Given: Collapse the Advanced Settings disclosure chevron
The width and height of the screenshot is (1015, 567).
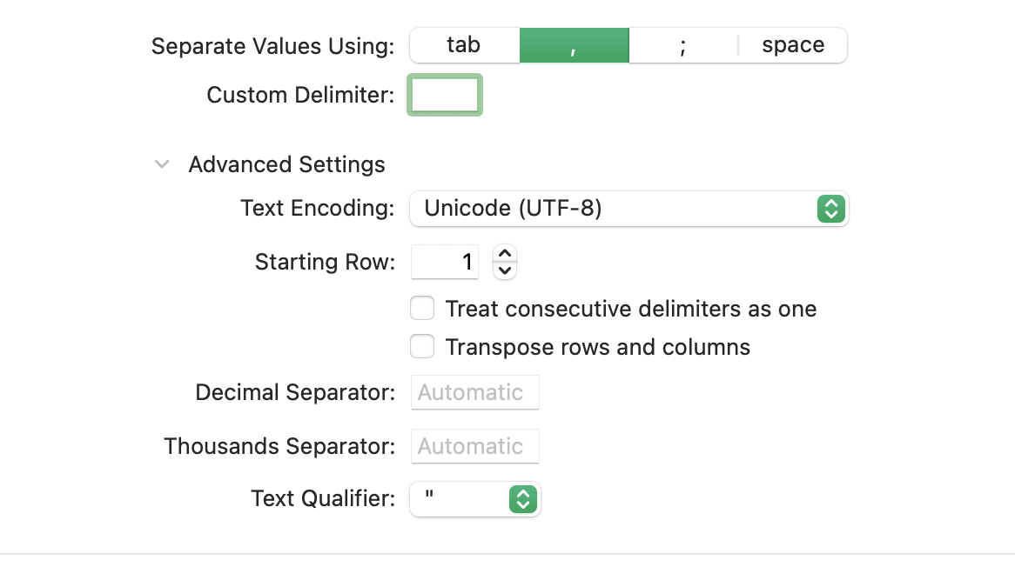Looking at the screenshot, I should pyautogui.click(x=162, y=164).
